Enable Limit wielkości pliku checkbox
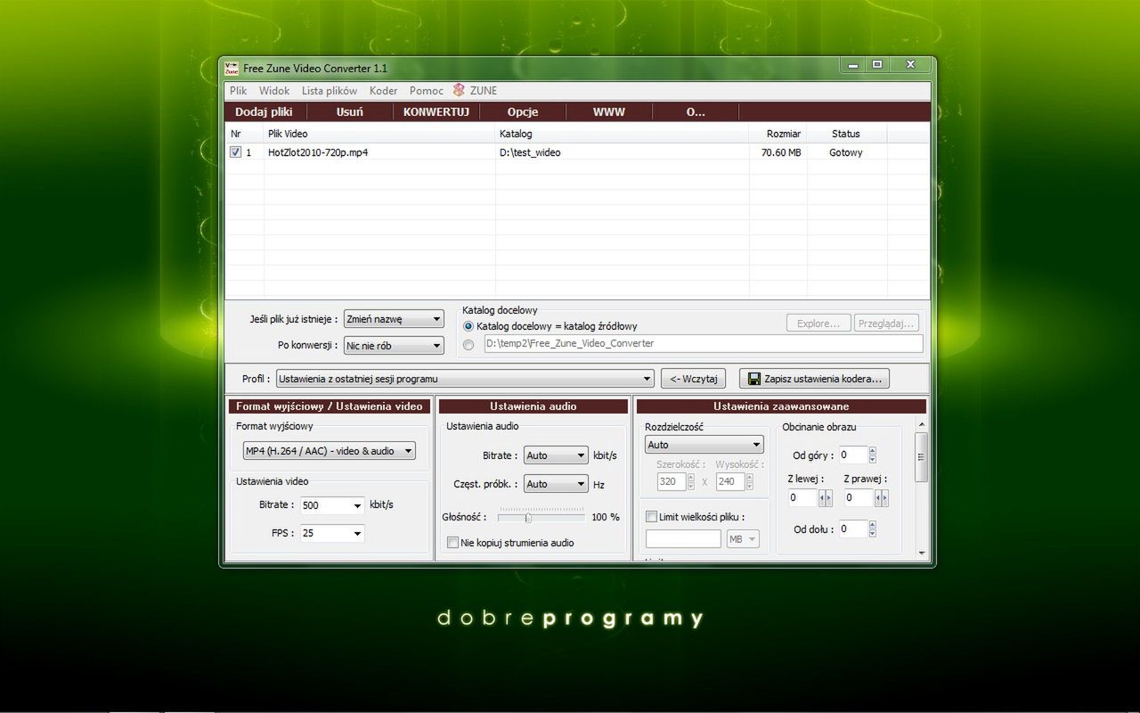 click(651, 517)
